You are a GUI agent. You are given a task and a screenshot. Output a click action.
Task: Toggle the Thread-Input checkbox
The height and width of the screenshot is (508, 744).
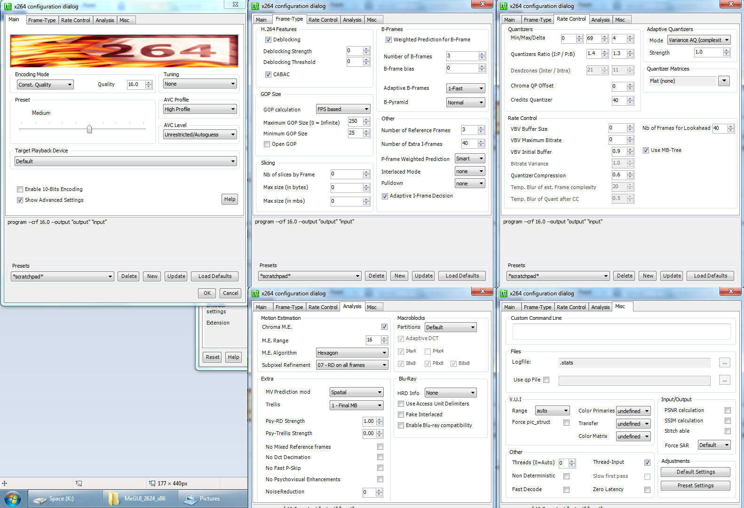pos(647,463)
